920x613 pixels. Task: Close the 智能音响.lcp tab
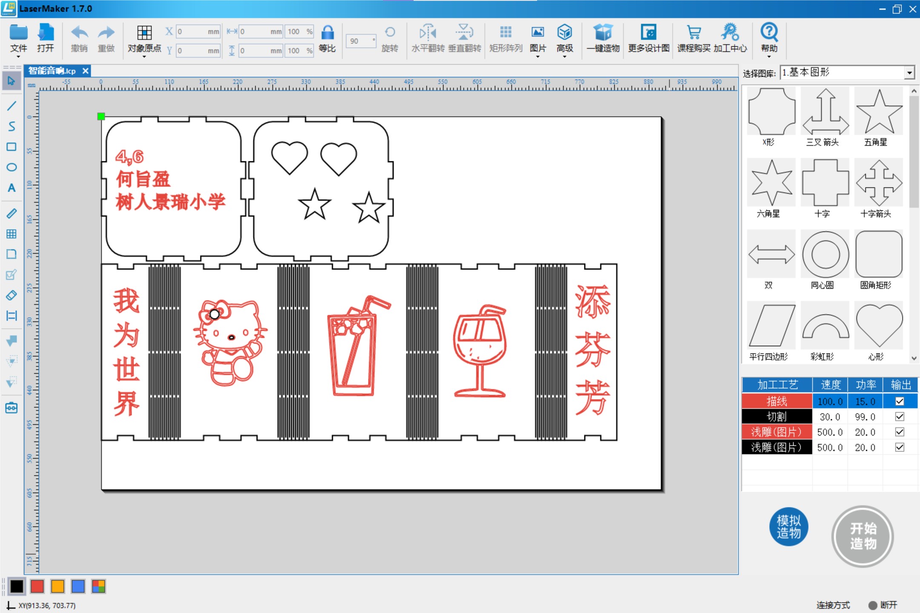click(x=86, y=71)
